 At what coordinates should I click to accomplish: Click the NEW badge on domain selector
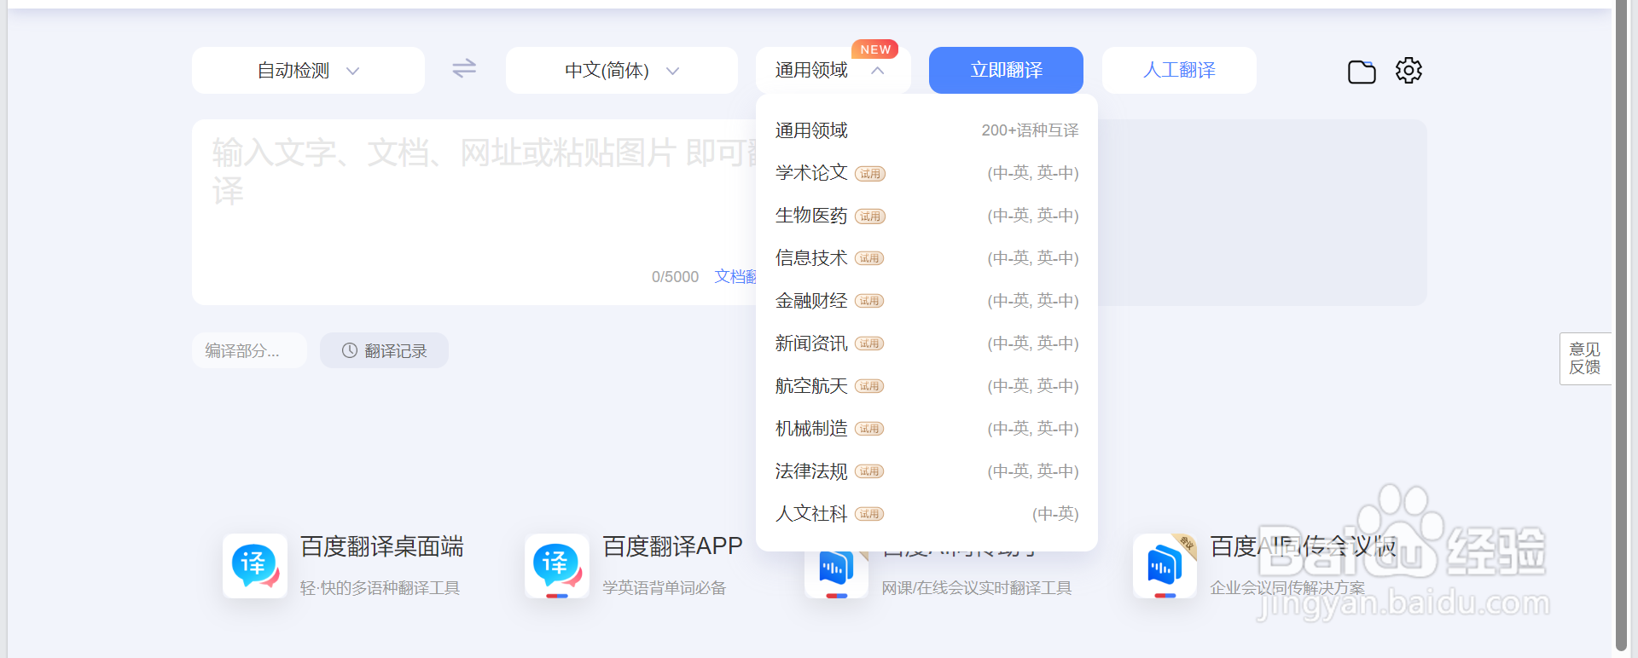point(875,49)
